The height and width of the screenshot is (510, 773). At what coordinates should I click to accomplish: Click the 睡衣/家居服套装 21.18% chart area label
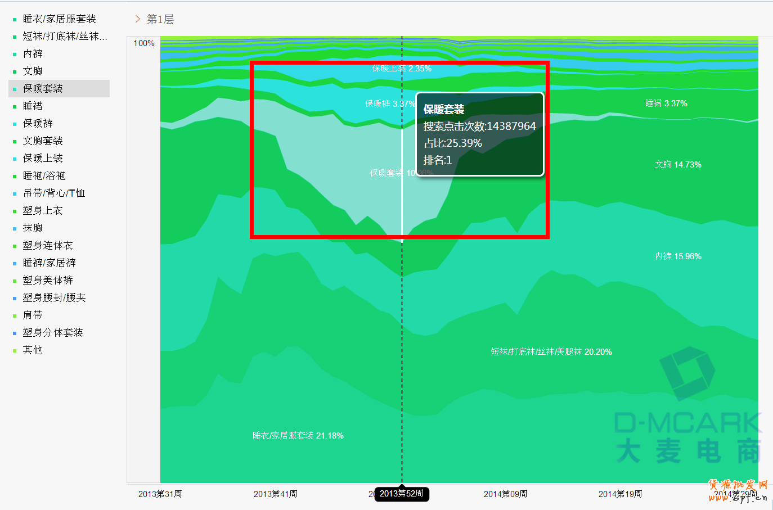298,436
